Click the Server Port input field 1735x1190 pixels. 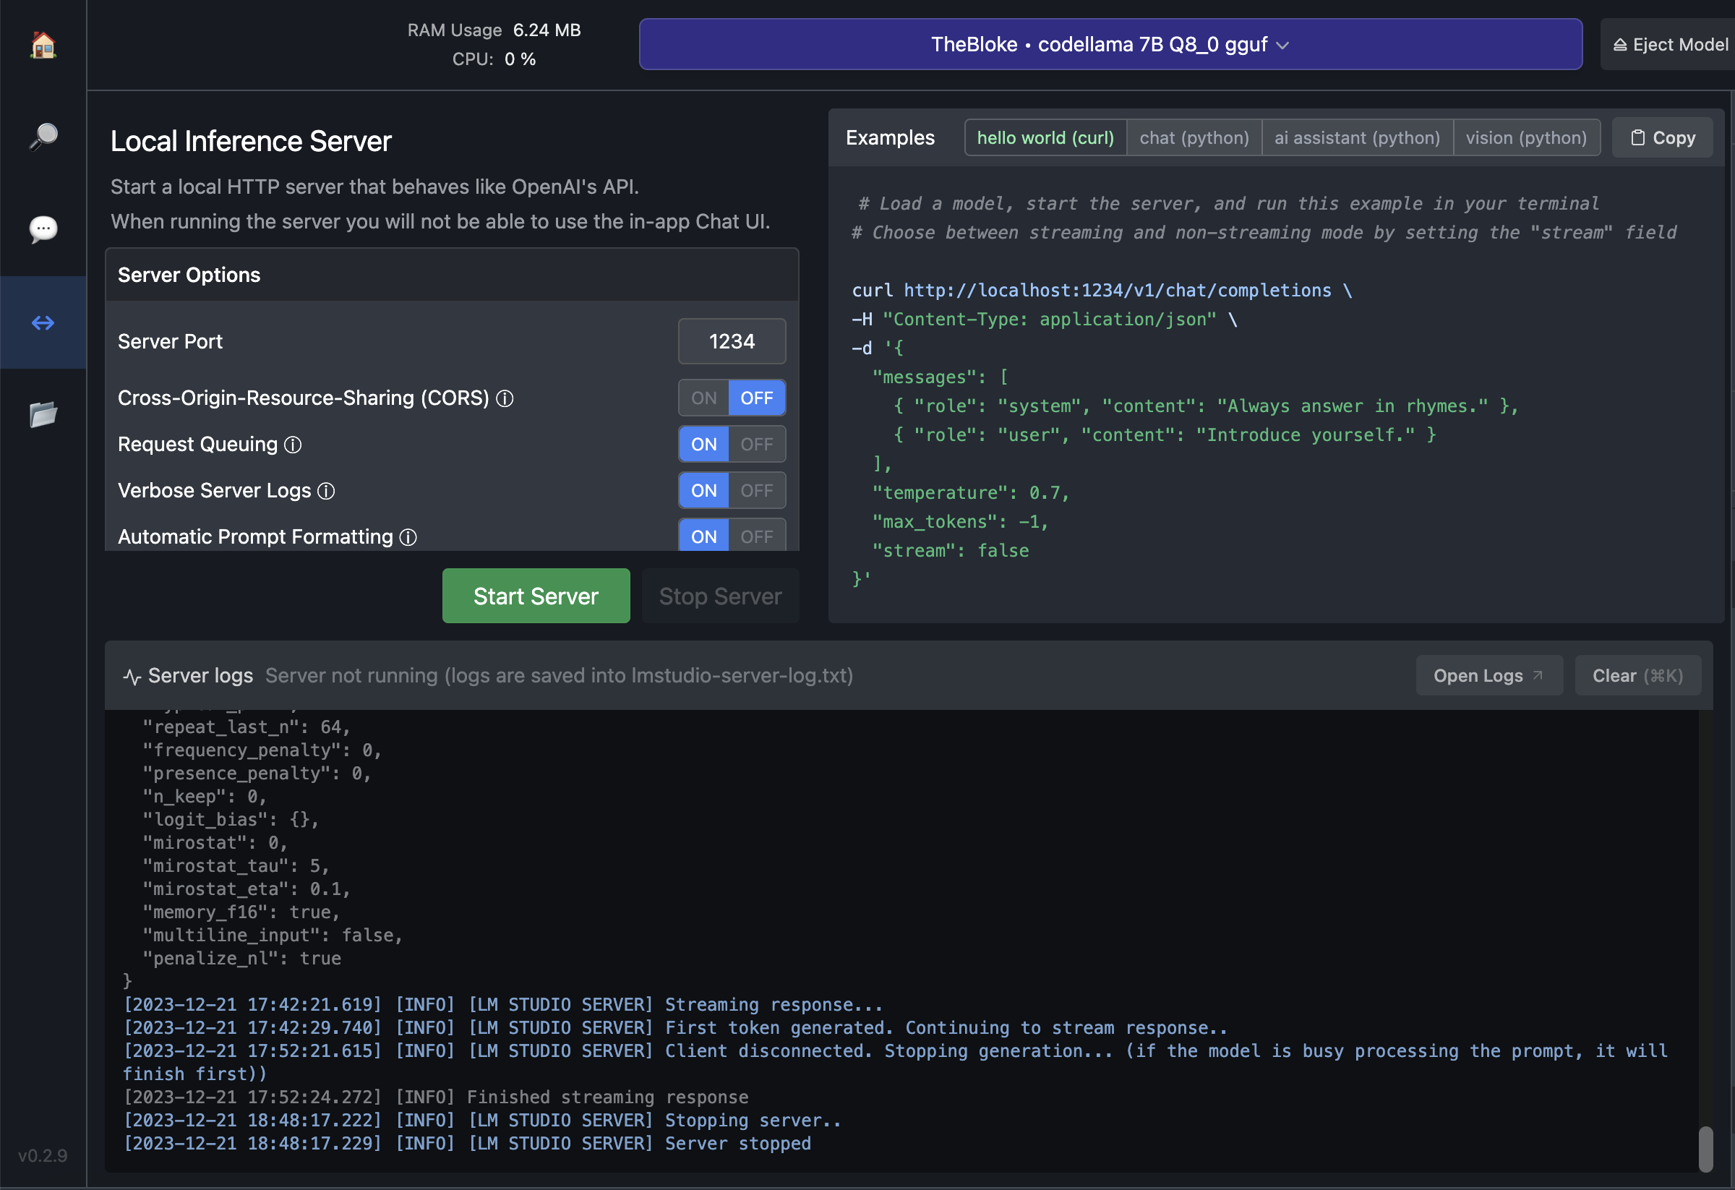732,340
